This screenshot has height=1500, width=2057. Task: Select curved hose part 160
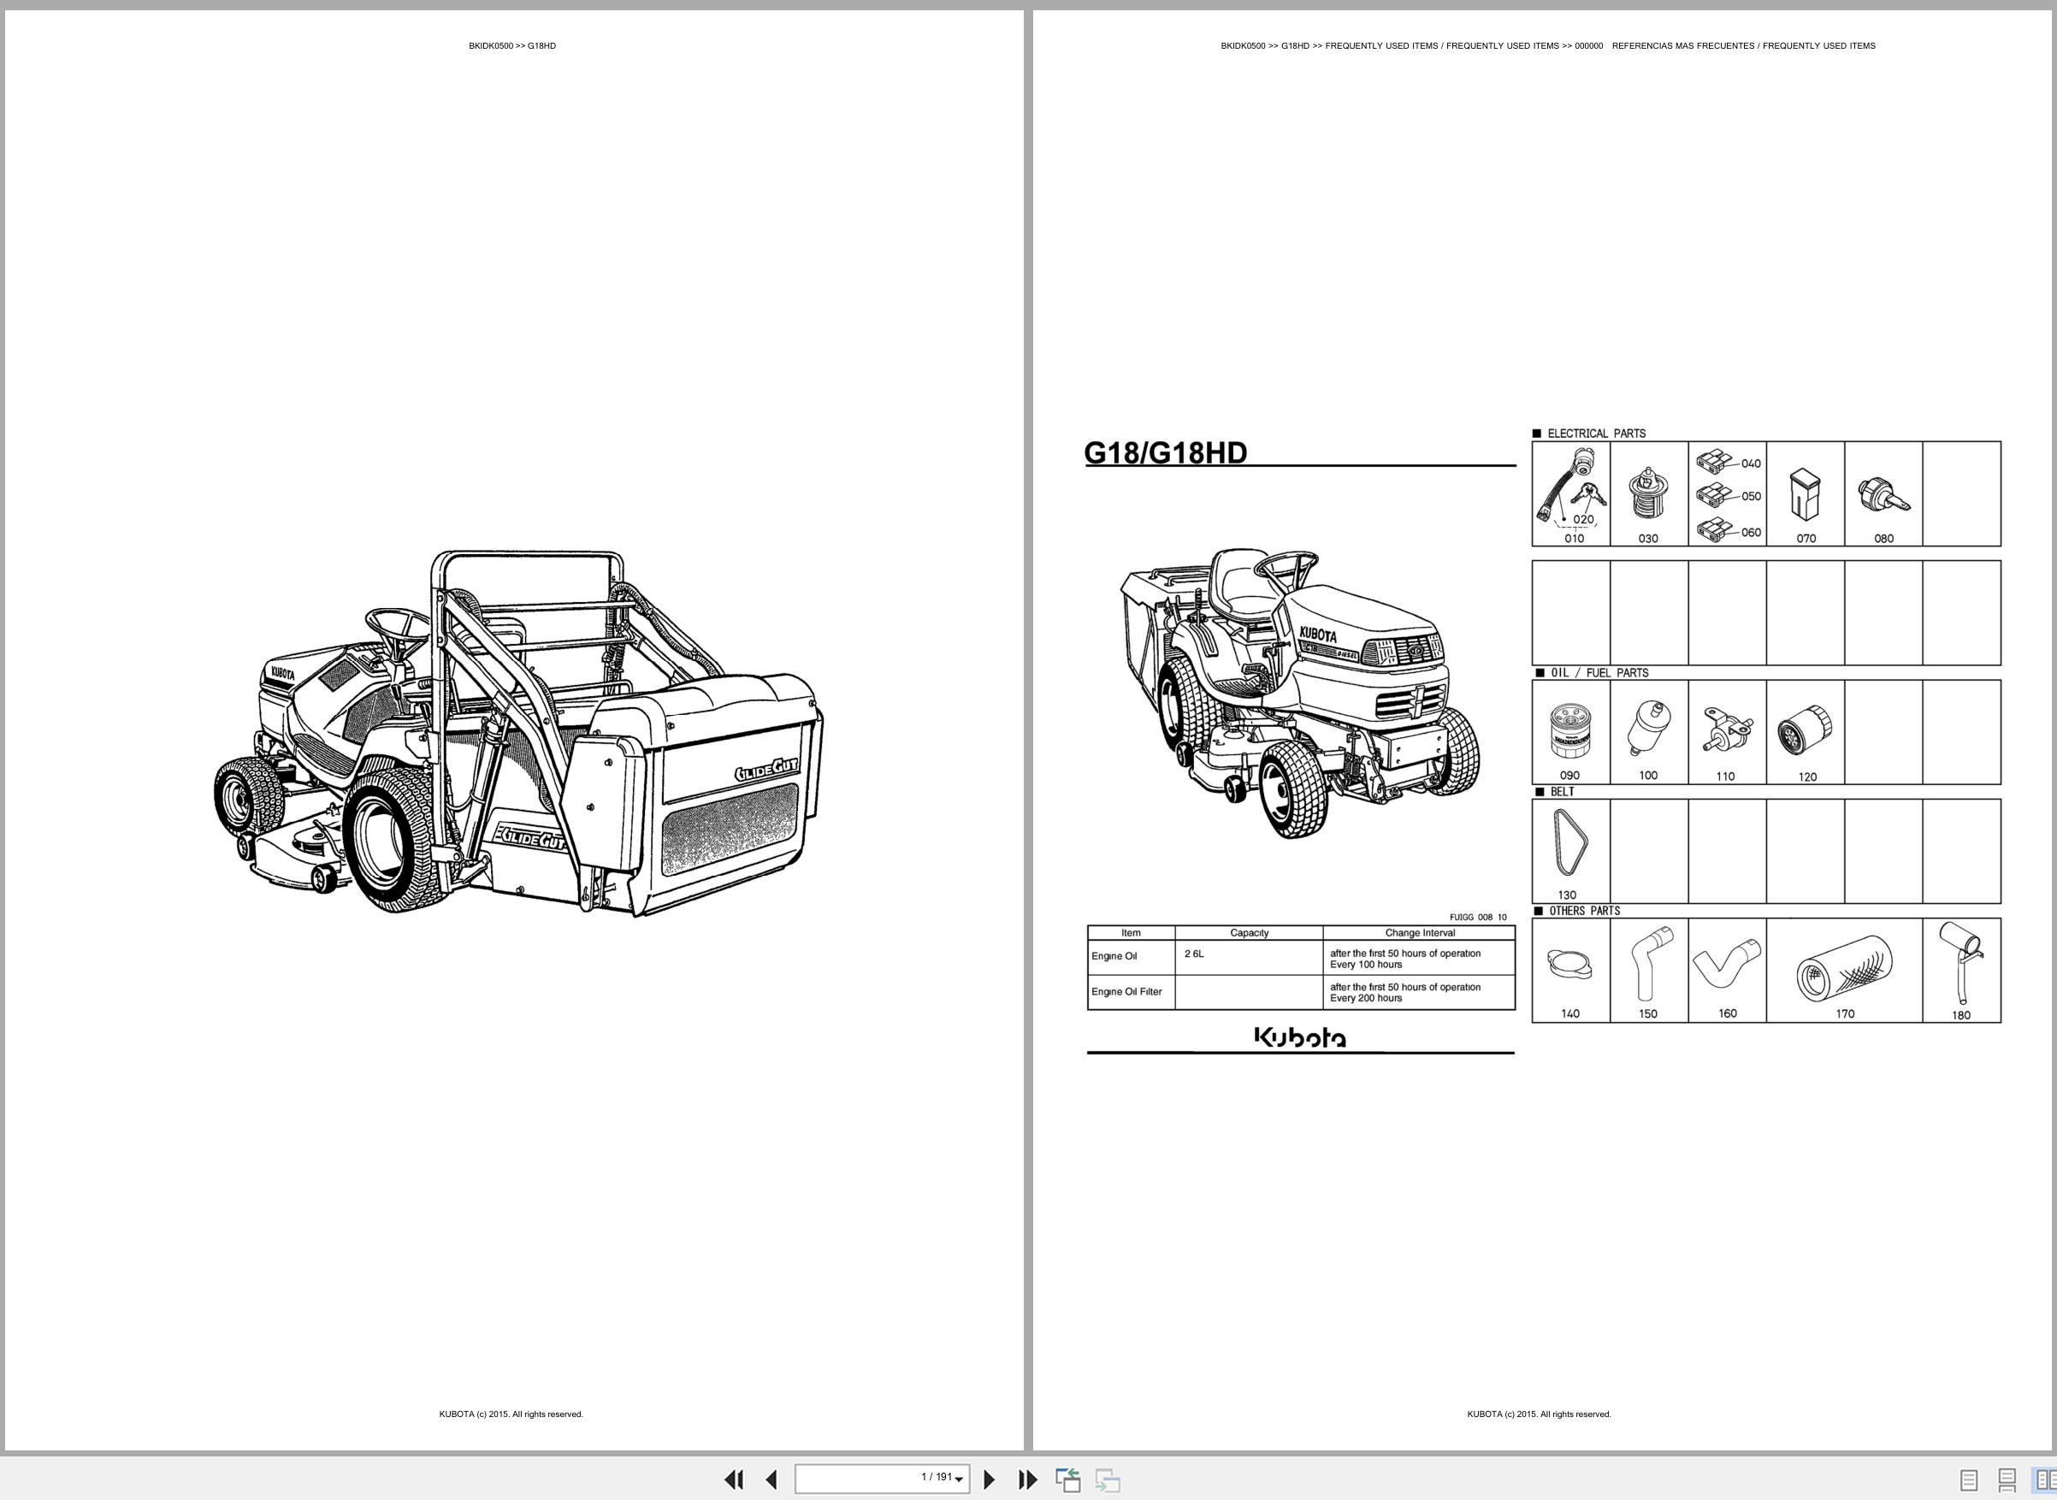(1728, 970)
